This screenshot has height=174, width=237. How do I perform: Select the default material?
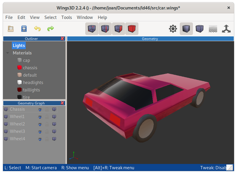point(30,75)
